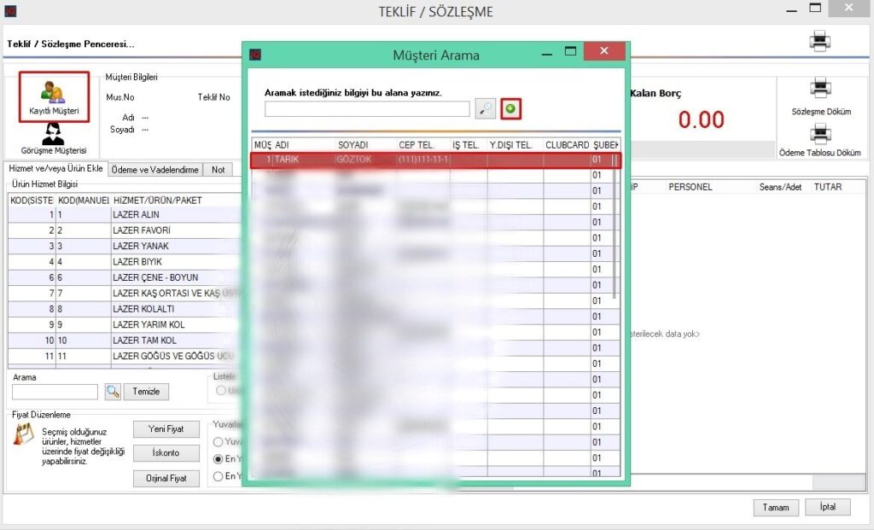874x530 pixels.
Task: Select the top Yuvarlama radio button
Action: [x=218, y=442]
